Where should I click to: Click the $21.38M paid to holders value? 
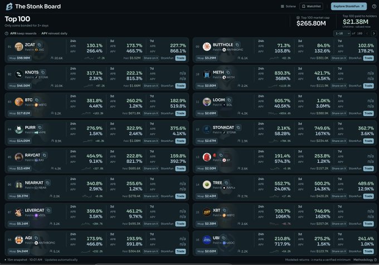point(356,22)
